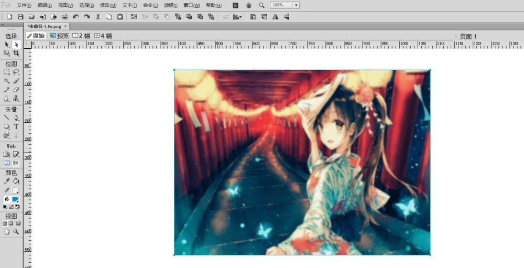Screen dimensions: 524x268
Task: Select the Scale tool
Action: click(x=7, y=53)
